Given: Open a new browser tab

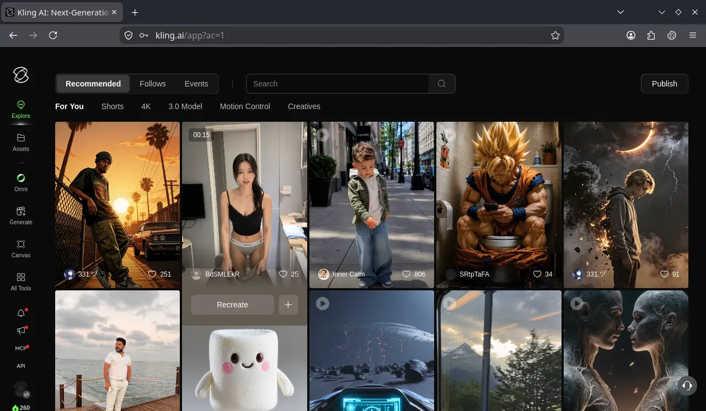Looking at the screenshot, I should pos(135,12).
